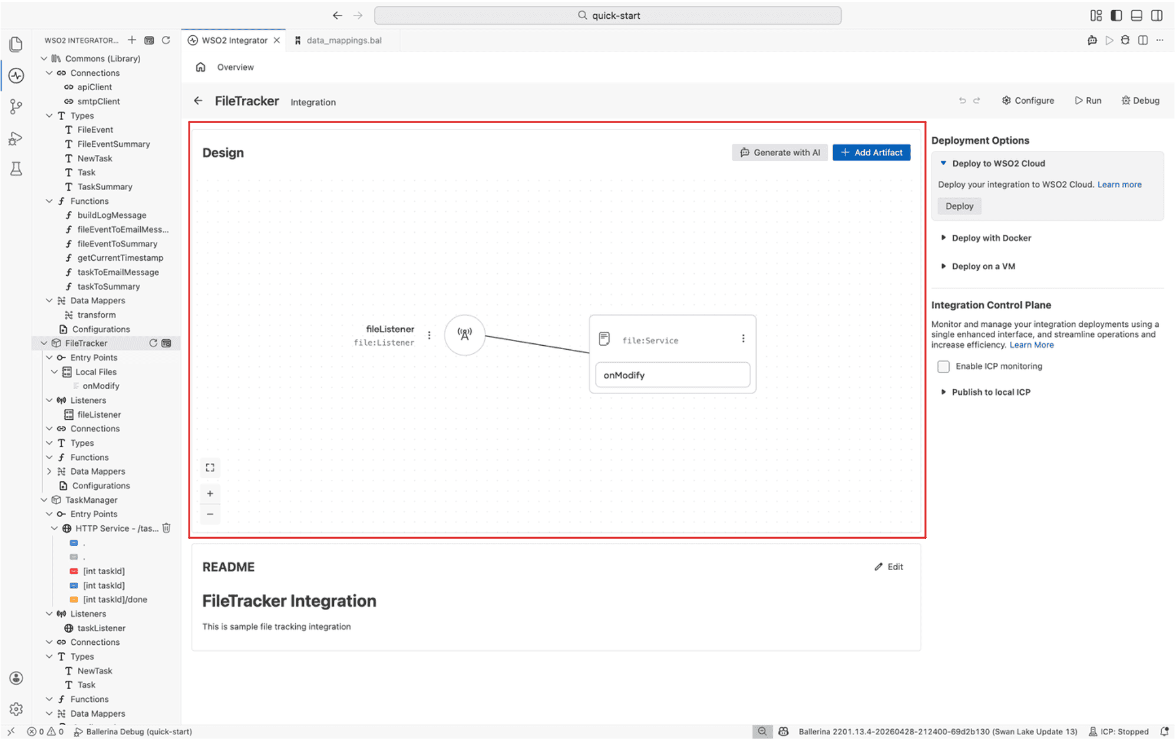
Task: Zoom out on the design canvas
Action: pyautogui.click(x=210, y=514)
